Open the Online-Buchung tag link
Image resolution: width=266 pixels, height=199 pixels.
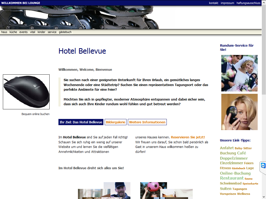click(x=235, y=173)
